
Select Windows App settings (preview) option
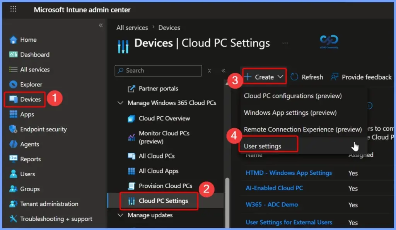coord(290,112)
